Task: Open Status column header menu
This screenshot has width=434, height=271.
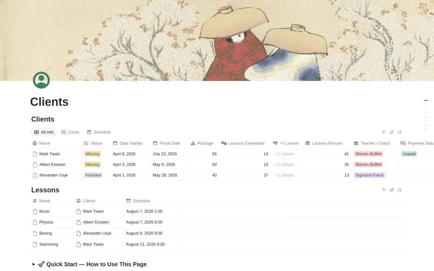Action: point(96,143)
